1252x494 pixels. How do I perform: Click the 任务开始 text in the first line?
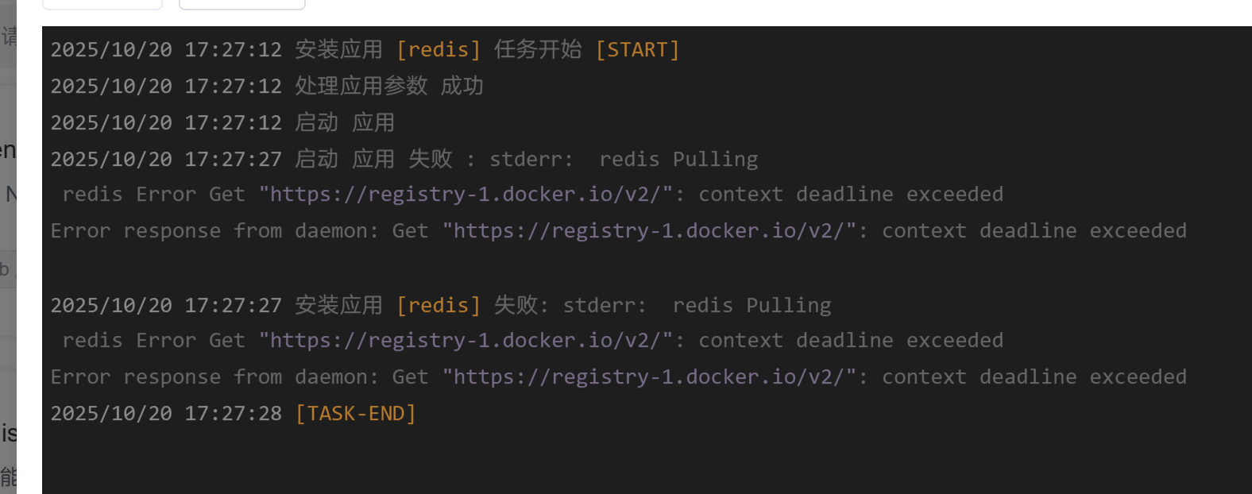[538, 50]
